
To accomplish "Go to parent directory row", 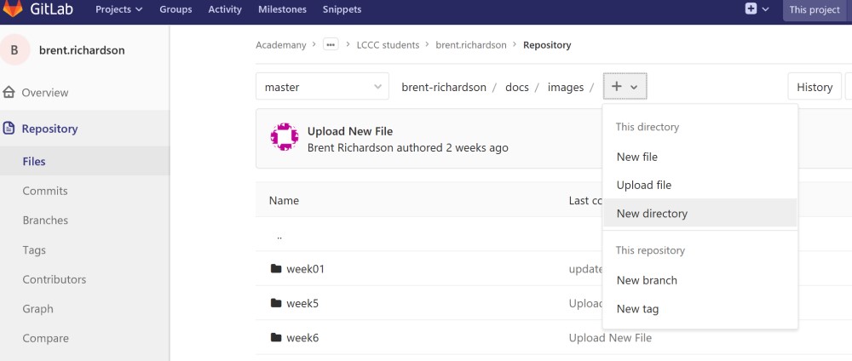I will coord(279,236).
